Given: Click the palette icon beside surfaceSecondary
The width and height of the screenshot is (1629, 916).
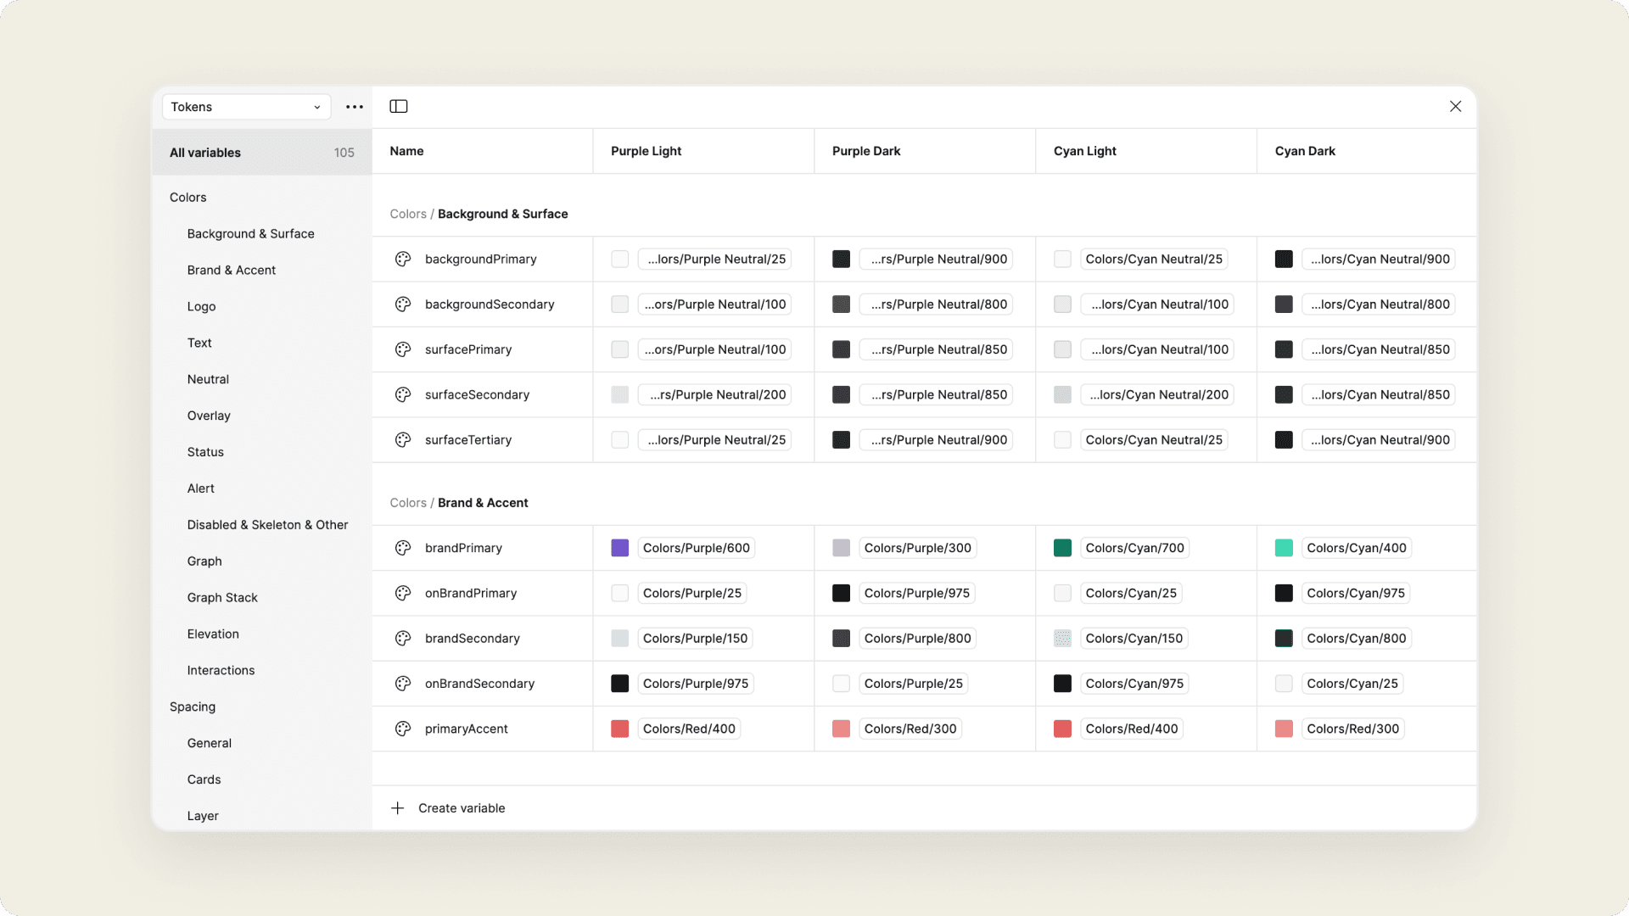Looking at the screenshot, I should (x=403, y=394).
